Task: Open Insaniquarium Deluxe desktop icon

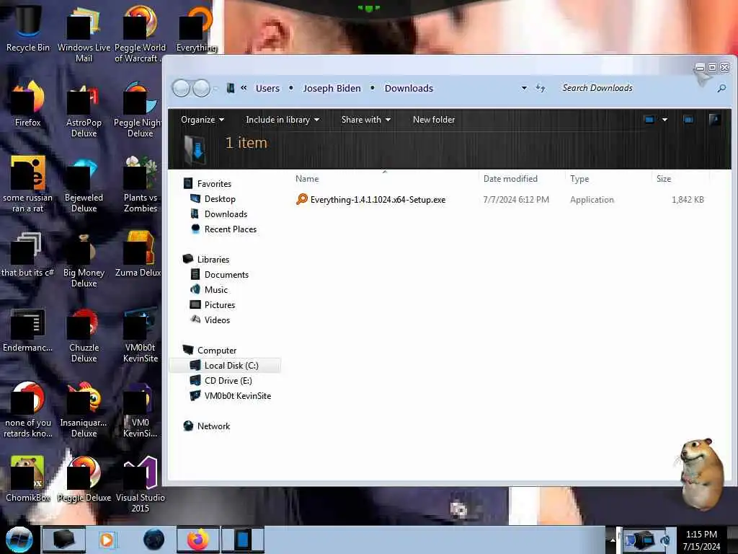Action: coord(84,410)
